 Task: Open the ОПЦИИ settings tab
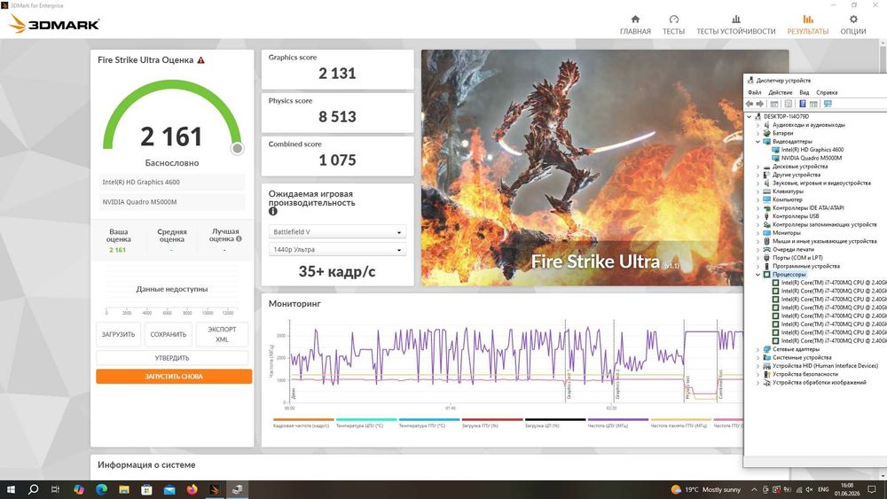coord(852,25)
